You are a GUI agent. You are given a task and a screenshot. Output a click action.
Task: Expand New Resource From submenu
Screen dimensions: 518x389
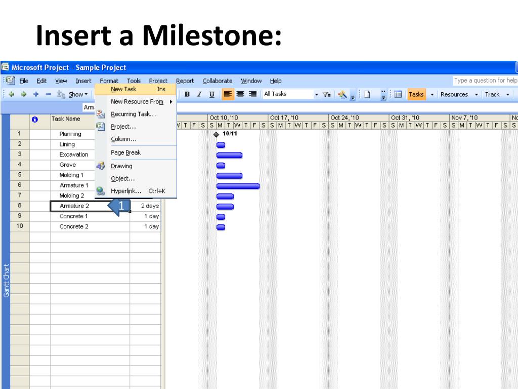(136, 101)
